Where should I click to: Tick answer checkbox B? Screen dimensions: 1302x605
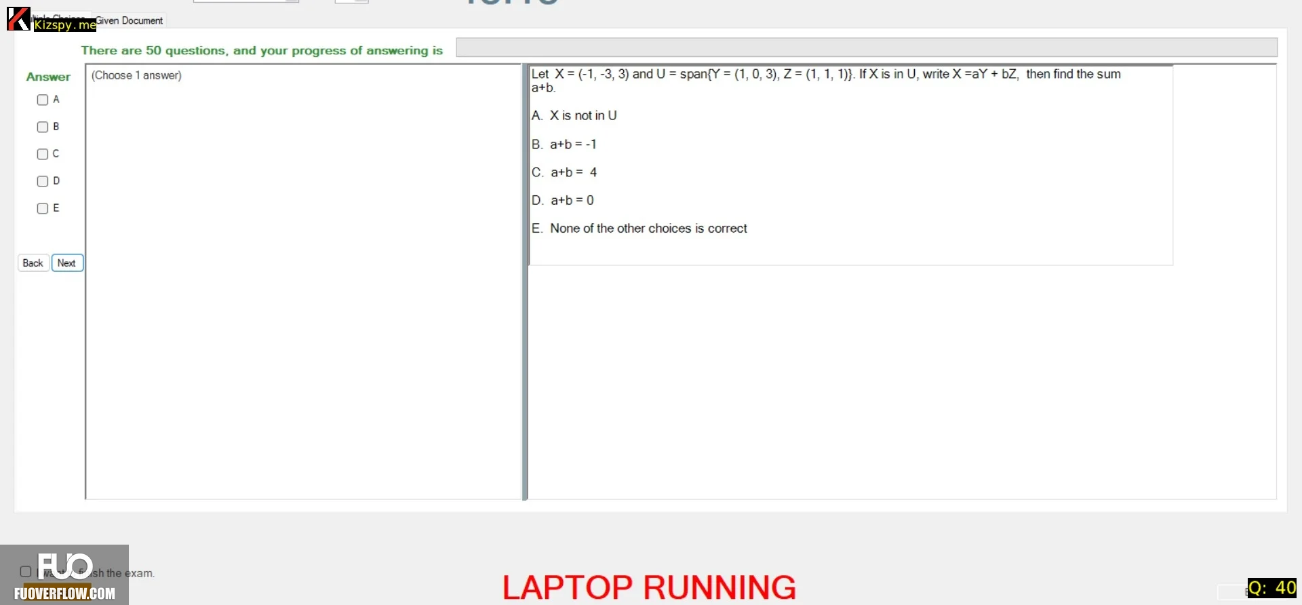[43, 127]
